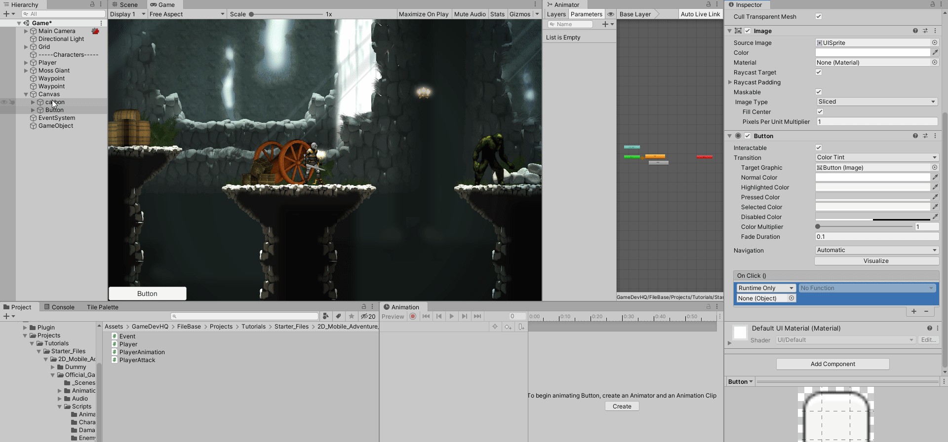Viewport: 948px width, 442px height.
Task: Add a new Animator parameter
Action: (608, 24)
